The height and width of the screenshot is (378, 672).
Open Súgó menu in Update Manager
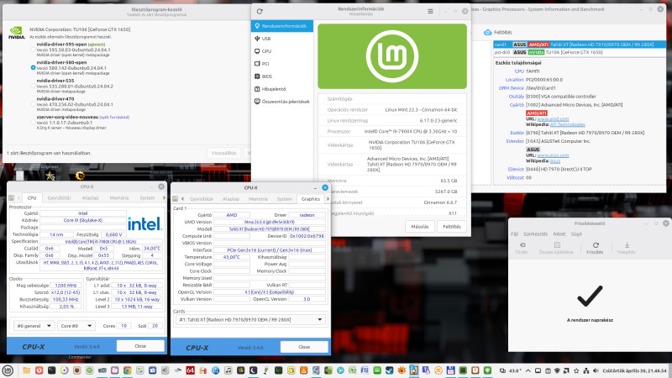[x=576, y=234]
